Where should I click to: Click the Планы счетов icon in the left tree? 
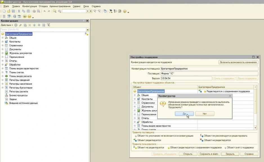pyautogui.click(x=6, y=72)
